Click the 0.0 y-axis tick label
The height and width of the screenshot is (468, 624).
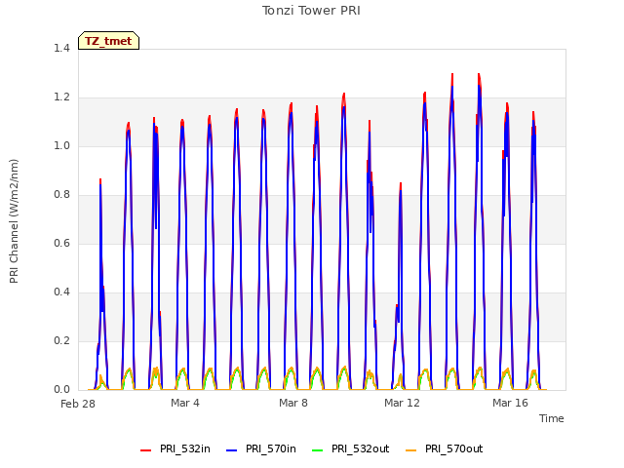coord(61,390)
